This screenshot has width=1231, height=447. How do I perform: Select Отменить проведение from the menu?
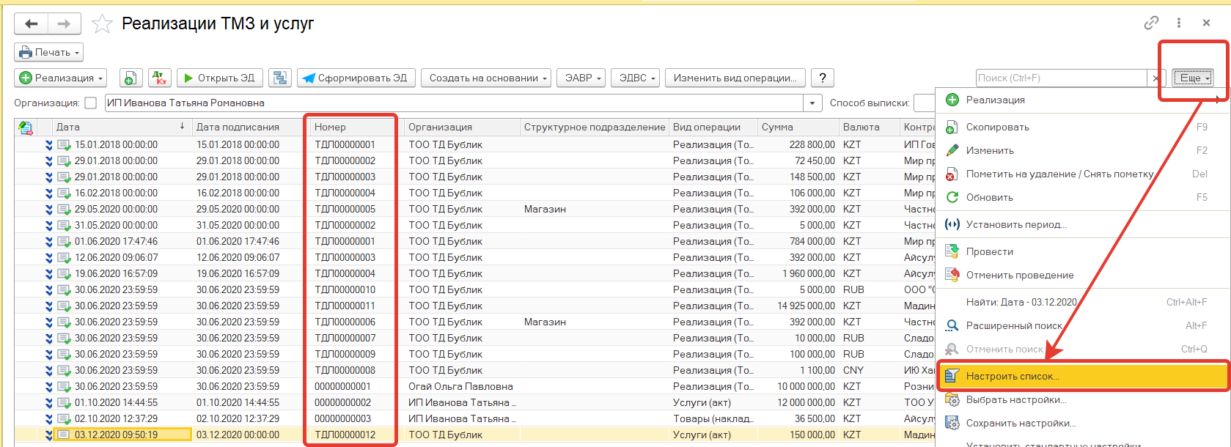click(x=1019, y=276)
